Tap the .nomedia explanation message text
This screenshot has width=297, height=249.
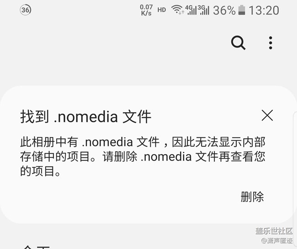(143, 156)
